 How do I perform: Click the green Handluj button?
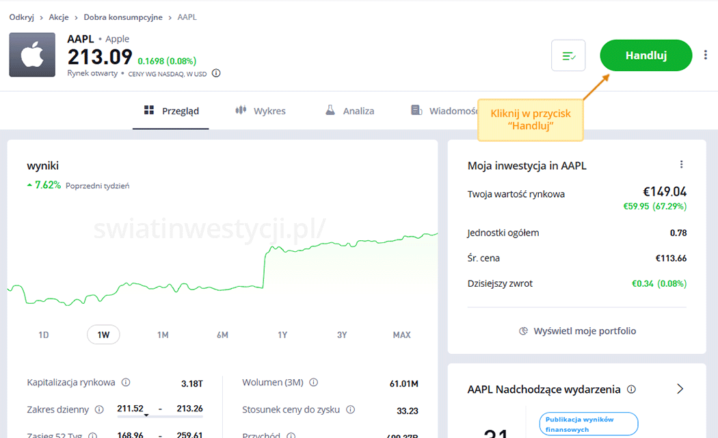tap(646, 55)
